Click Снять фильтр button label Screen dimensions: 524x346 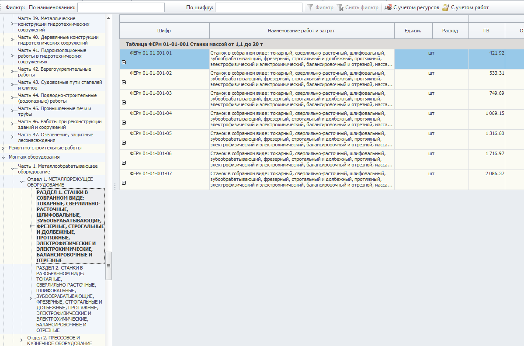[361, 7]
